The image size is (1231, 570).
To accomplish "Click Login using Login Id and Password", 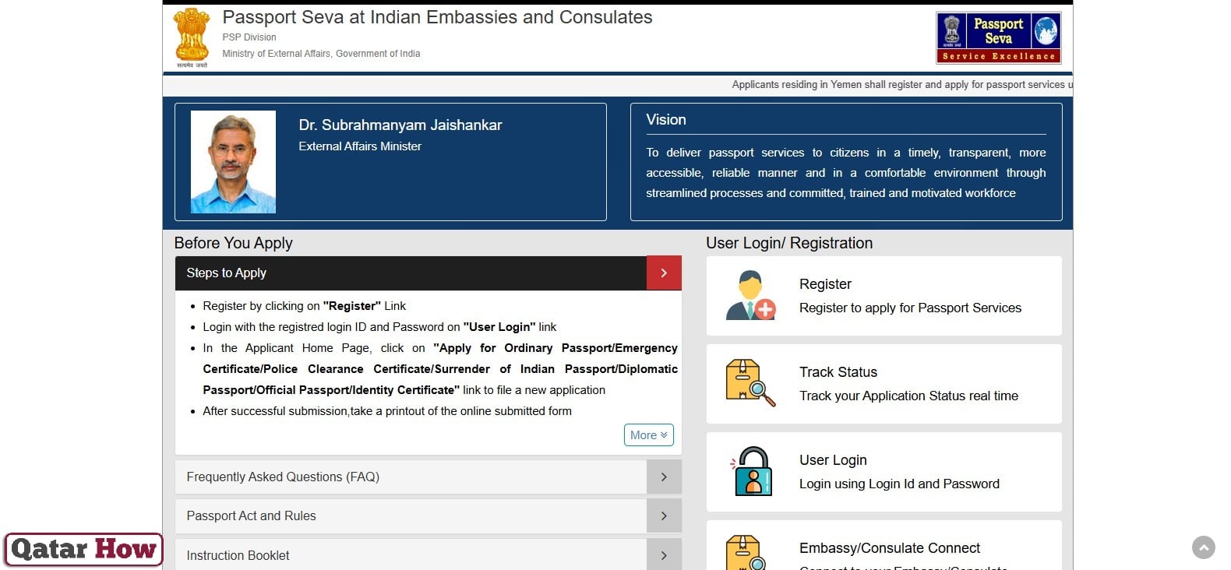I will (x=899, y=484).
